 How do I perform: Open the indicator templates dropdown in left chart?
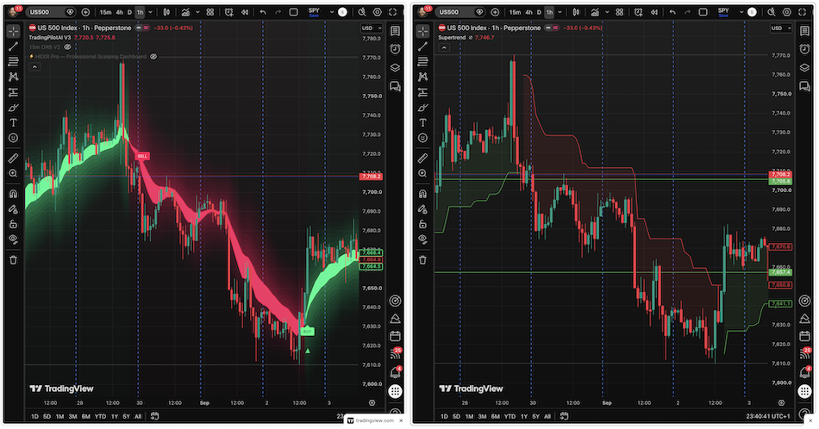(197, 12)
